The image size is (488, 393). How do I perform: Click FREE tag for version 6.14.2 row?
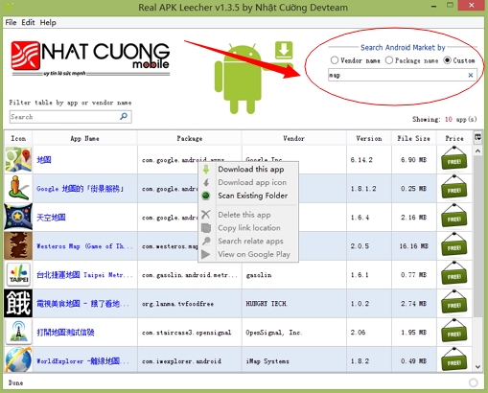pyautogui.click(x=453, y=159)
